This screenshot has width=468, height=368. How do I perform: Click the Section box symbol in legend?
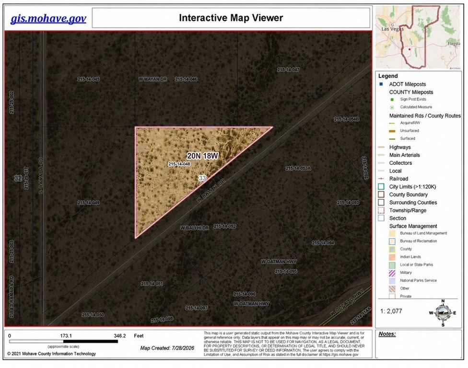pyautogui.click(x=381, y=218)
